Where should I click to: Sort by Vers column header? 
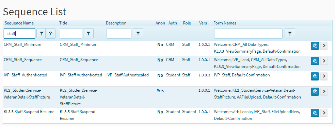coord(203,23)
